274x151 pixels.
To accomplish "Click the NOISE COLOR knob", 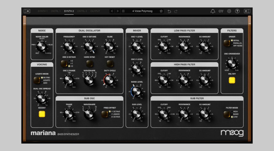I will 41,46.
